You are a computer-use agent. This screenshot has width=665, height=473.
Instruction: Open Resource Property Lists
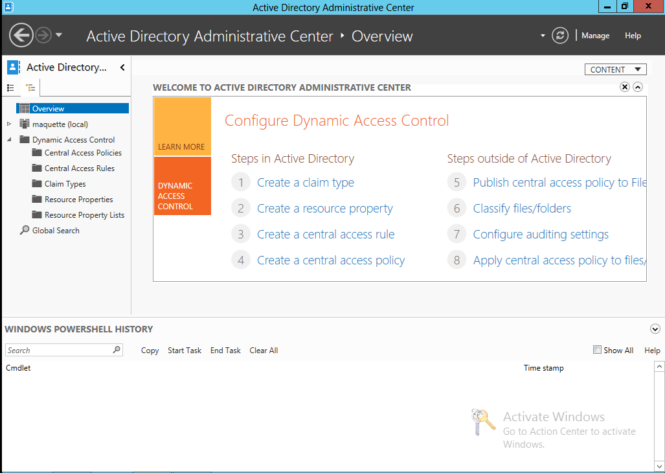coord(84,215)
